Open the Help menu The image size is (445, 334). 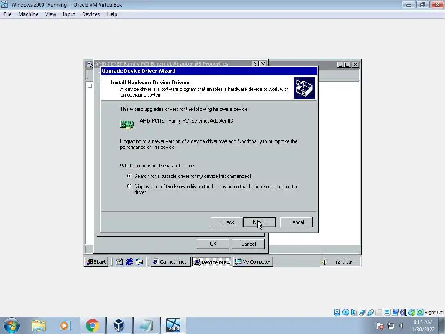[112, 14]
